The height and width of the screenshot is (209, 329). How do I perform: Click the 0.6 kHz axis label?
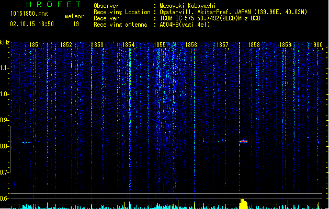click(x=4, y=199)
